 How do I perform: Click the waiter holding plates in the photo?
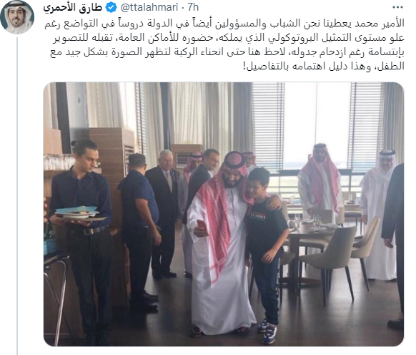[x=82, y=239]
